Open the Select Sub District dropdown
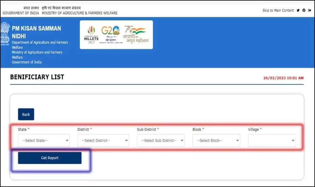Screen dimensions: 315x187 (x=161, y=140)
